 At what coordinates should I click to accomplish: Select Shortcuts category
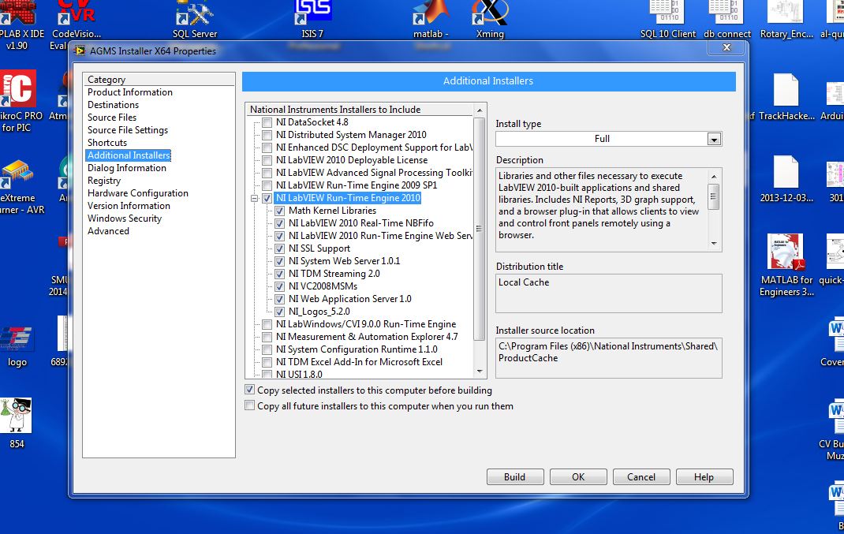click(x=107, y=143)
